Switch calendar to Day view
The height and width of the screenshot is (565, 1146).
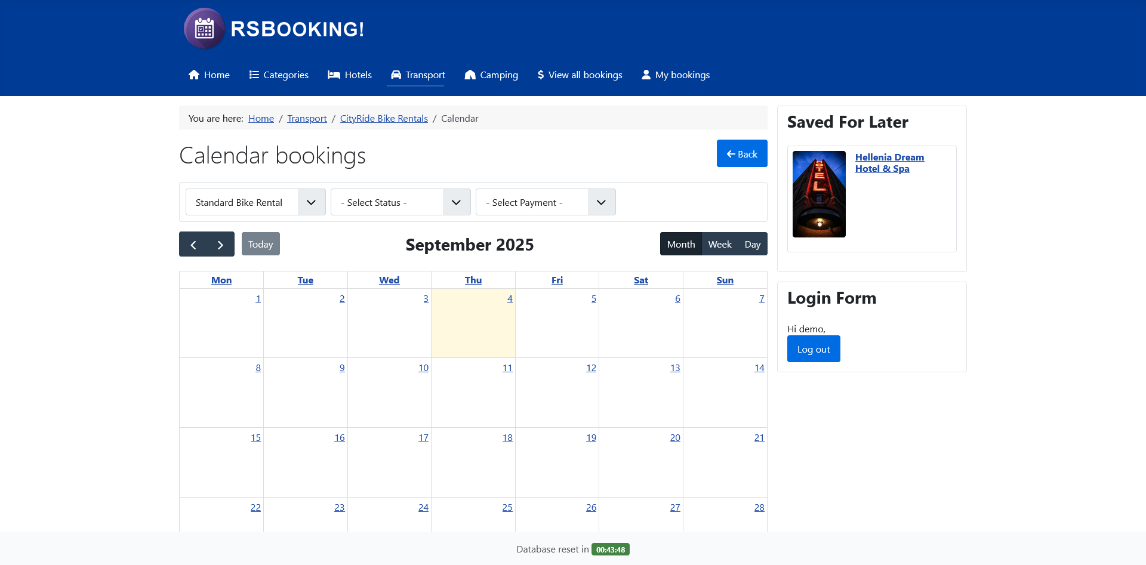[753, 244]
